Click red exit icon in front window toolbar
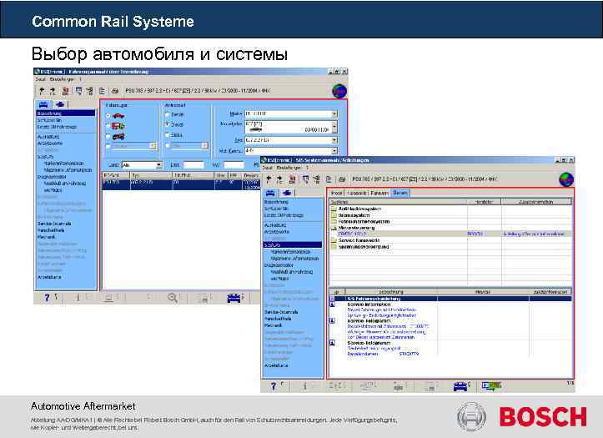This screenshot has width=603, height=438. coord(292,179)
